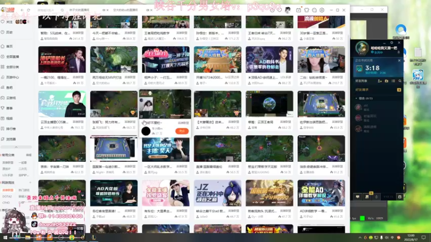Viewport: 431px width, 242px height.
Task: Go back with the title bar left arrow
Action: point(22,10)
